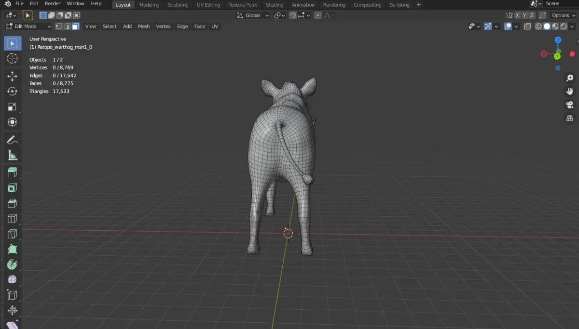Switch to the Sculpting workspace tab

click(178, 5)
